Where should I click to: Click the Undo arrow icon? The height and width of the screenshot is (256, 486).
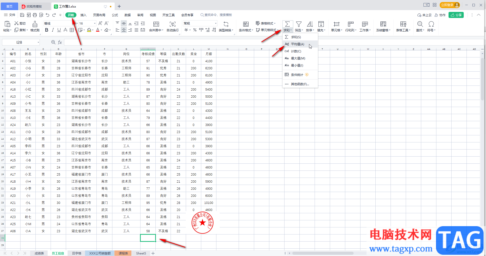coord(48,15)
